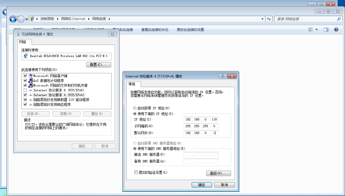Toggle the Internet 协议版本 4 (TCP/IPv4) checkbox
This screenshot has width=345, height=196.
[x=25, y=95]
